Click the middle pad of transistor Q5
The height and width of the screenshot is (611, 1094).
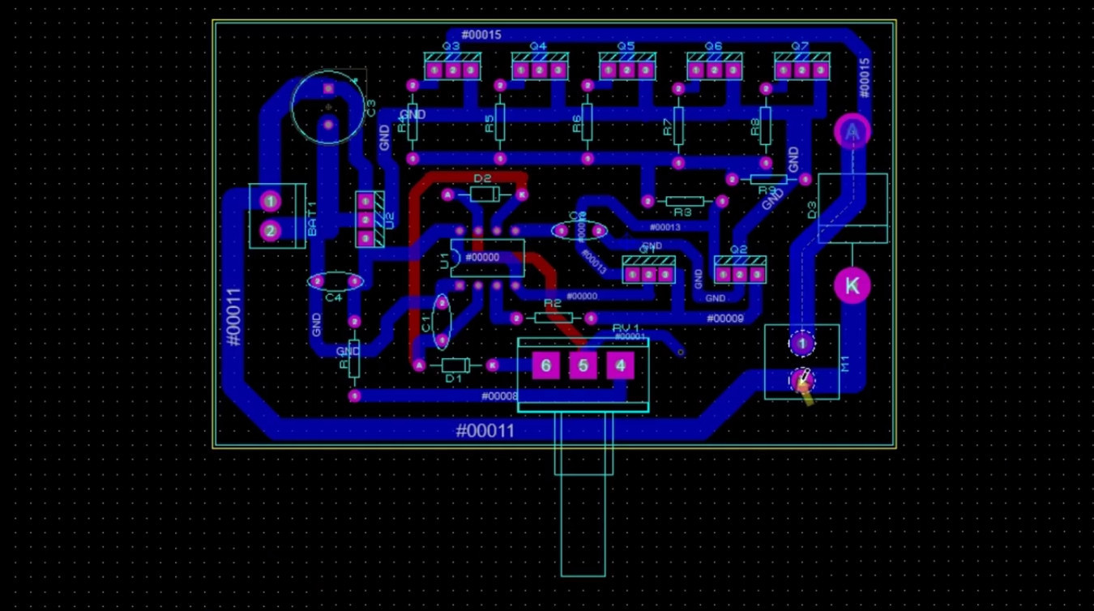[627, 70]
